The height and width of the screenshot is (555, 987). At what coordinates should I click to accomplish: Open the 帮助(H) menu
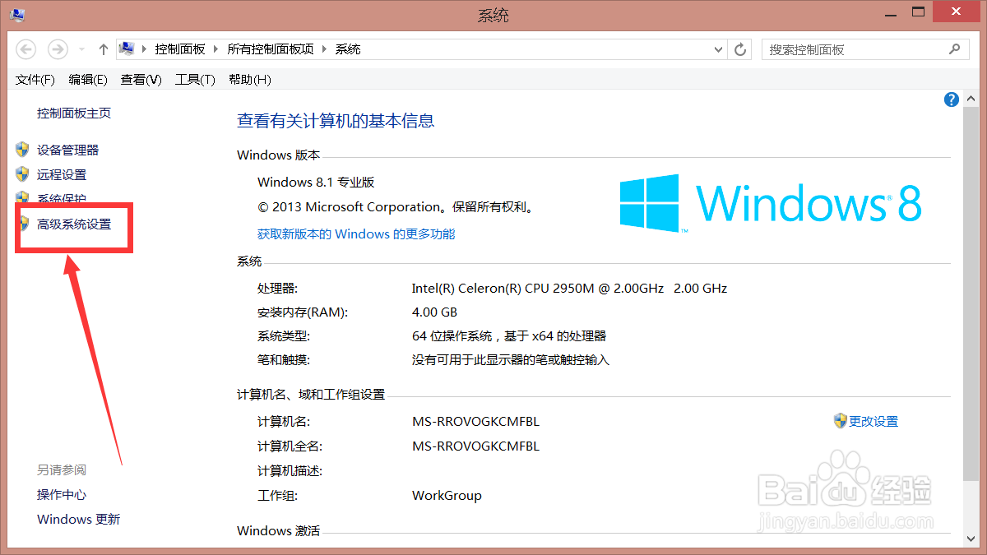click(250, 80)
